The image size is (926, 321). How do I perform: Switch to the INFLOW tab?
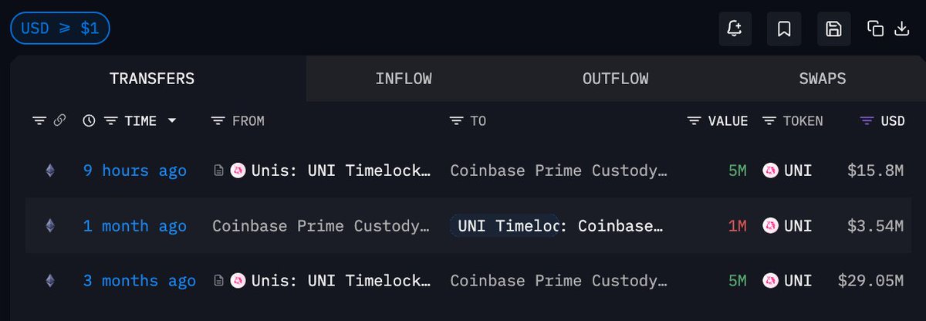[x=404, y=79]
